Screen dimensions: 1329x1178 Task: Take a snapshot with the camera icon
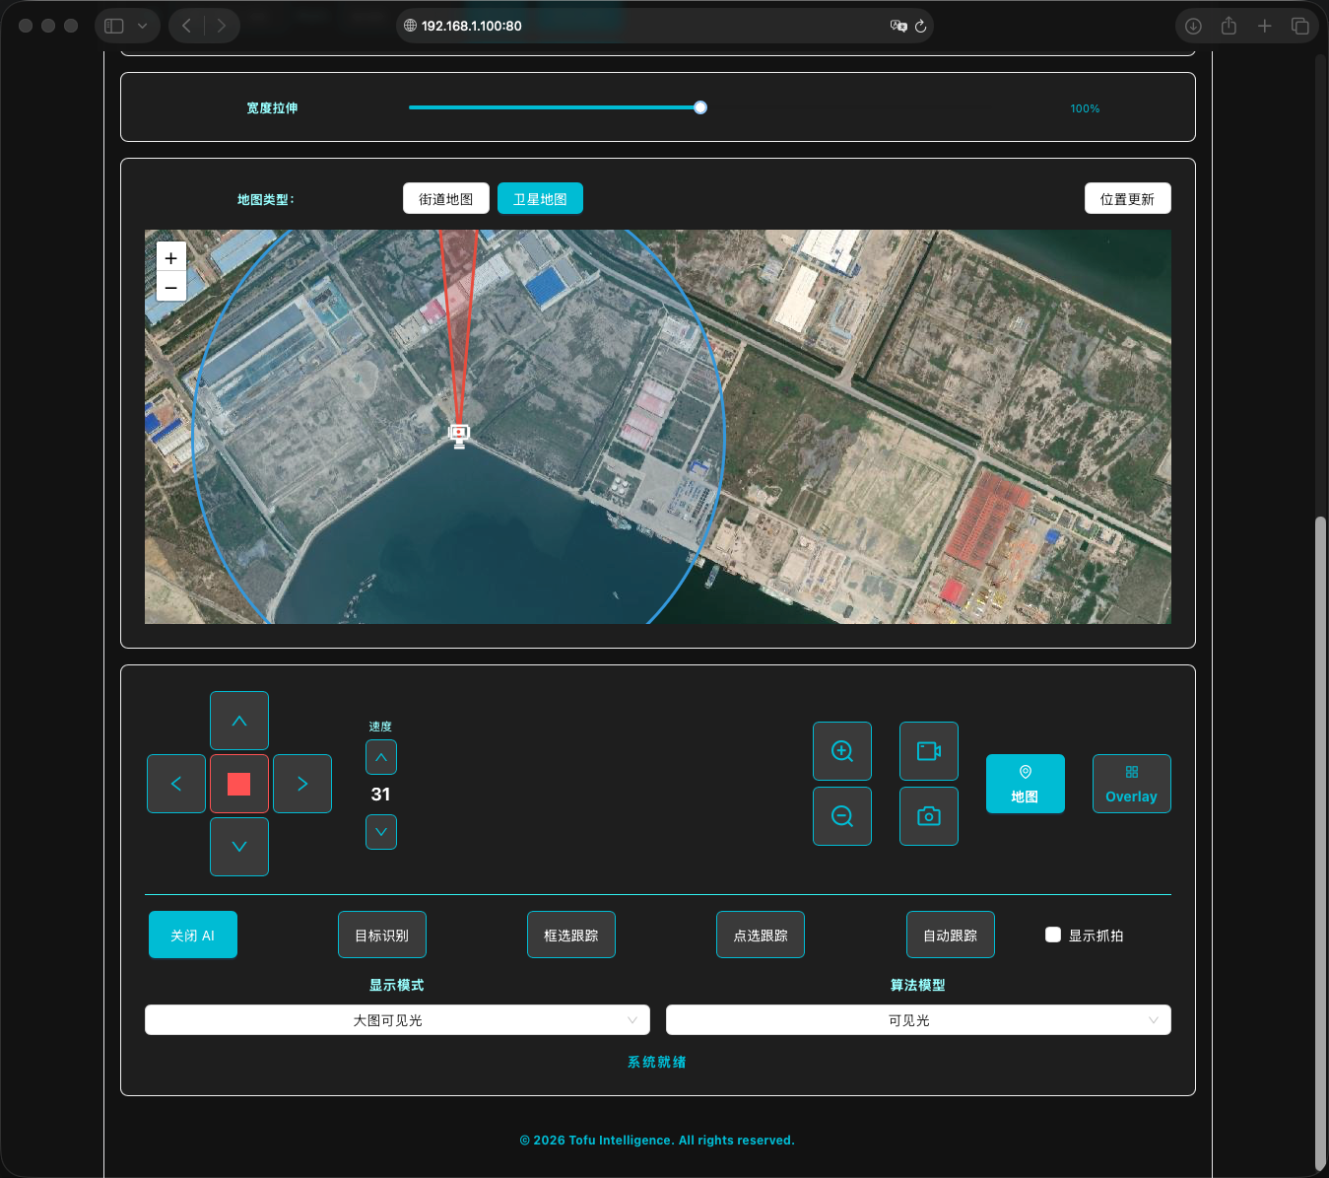928,816
